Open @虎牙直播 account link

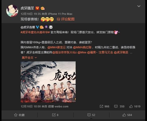point(28,27)
